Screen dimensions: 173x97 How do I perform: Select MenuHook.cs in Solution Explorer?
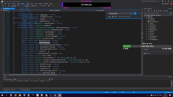(x=153, y=28)
